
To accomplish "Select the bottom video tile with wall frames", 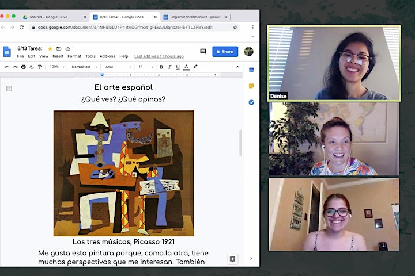I will click(334, 214).
